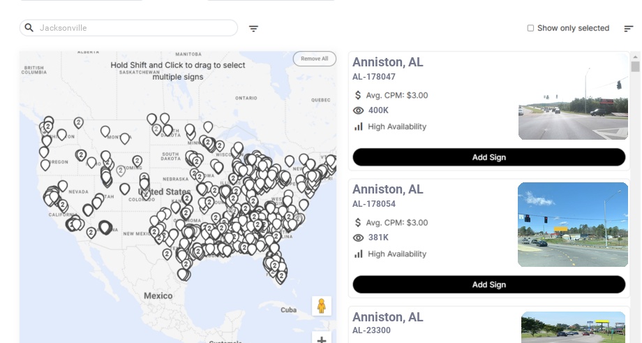Viewport: 642px width, 343px height.
Task: Click the dollar icon for AL-178047
Action: pyautogui.click(x=358, y=95)
